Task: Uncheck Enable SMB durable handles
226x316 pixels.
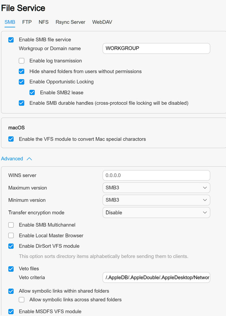Action: [x=22, y=103]
